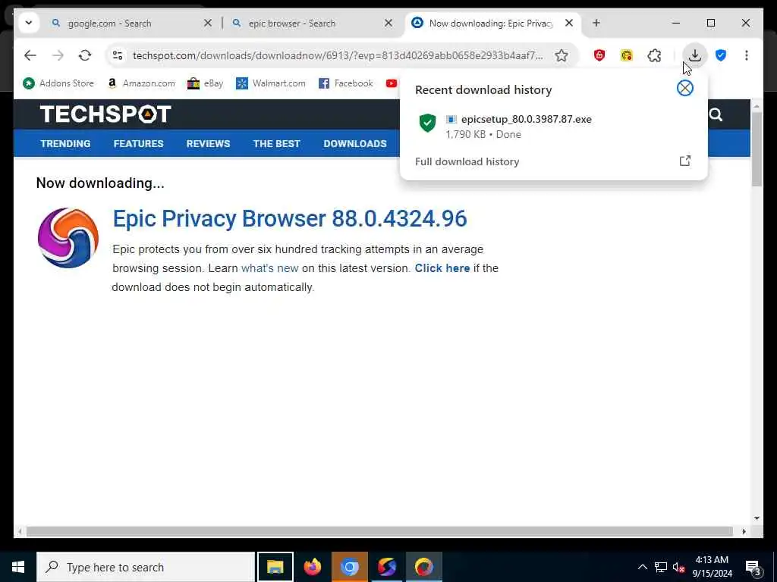The height and width of the screenshot is (582, 777).
Task: Open the Extensions puzzle icon
Action: 654,55
